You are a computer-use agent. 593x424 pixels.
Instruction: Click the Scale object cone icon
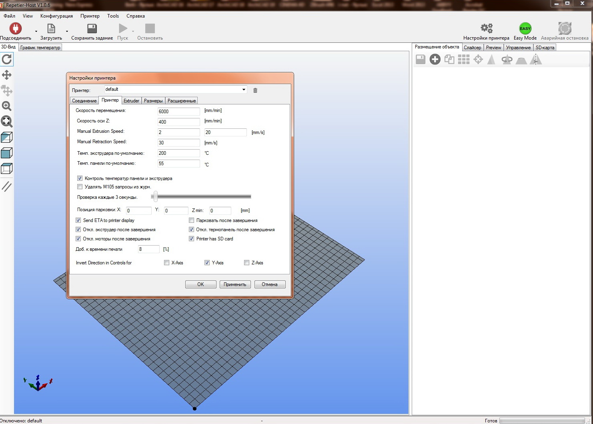[491, 60]
